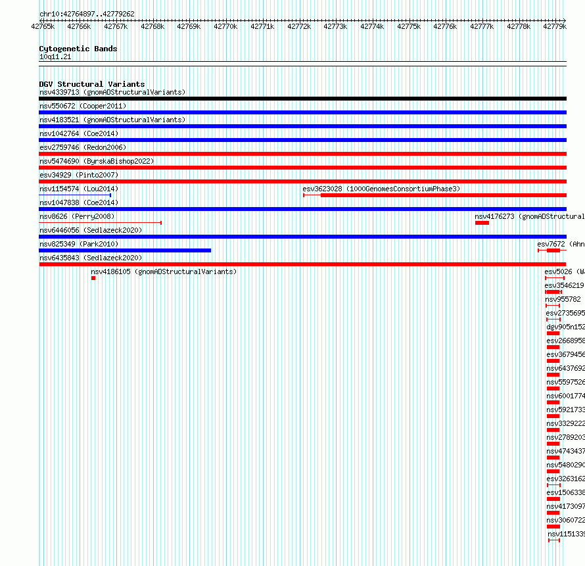Open the esv2668958 variant label

565,341
